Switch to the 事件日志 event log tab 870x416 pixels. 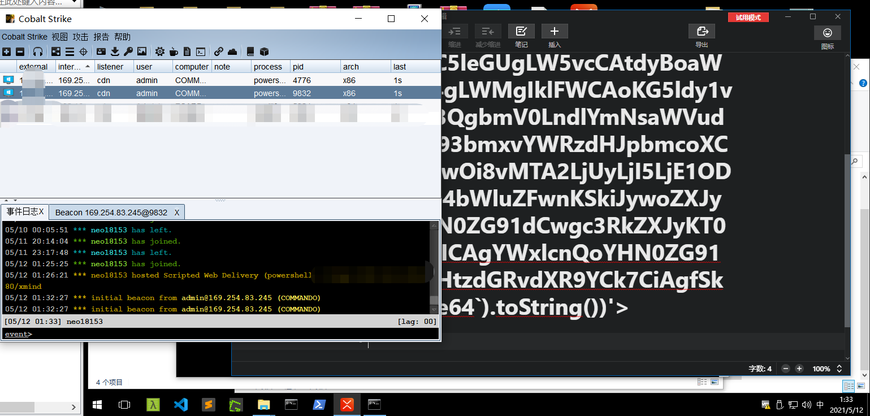point(25,212)
